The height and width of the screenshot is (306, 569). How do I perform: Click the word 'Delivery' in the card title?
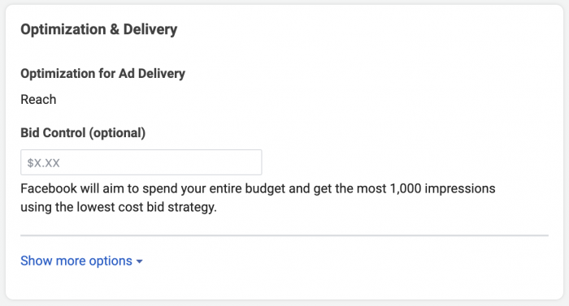[x=150, y=29]
